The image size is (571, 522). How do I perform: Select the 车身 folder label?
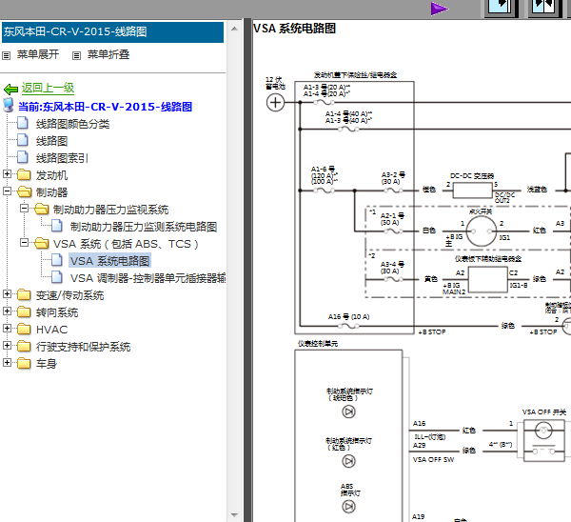[x=47, y=364]
